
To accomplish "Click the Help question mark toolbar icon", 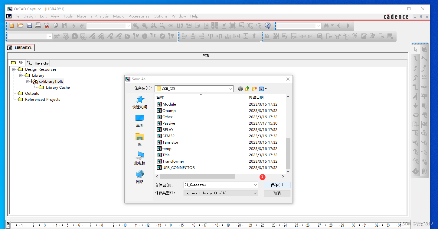I will point(267,26).
